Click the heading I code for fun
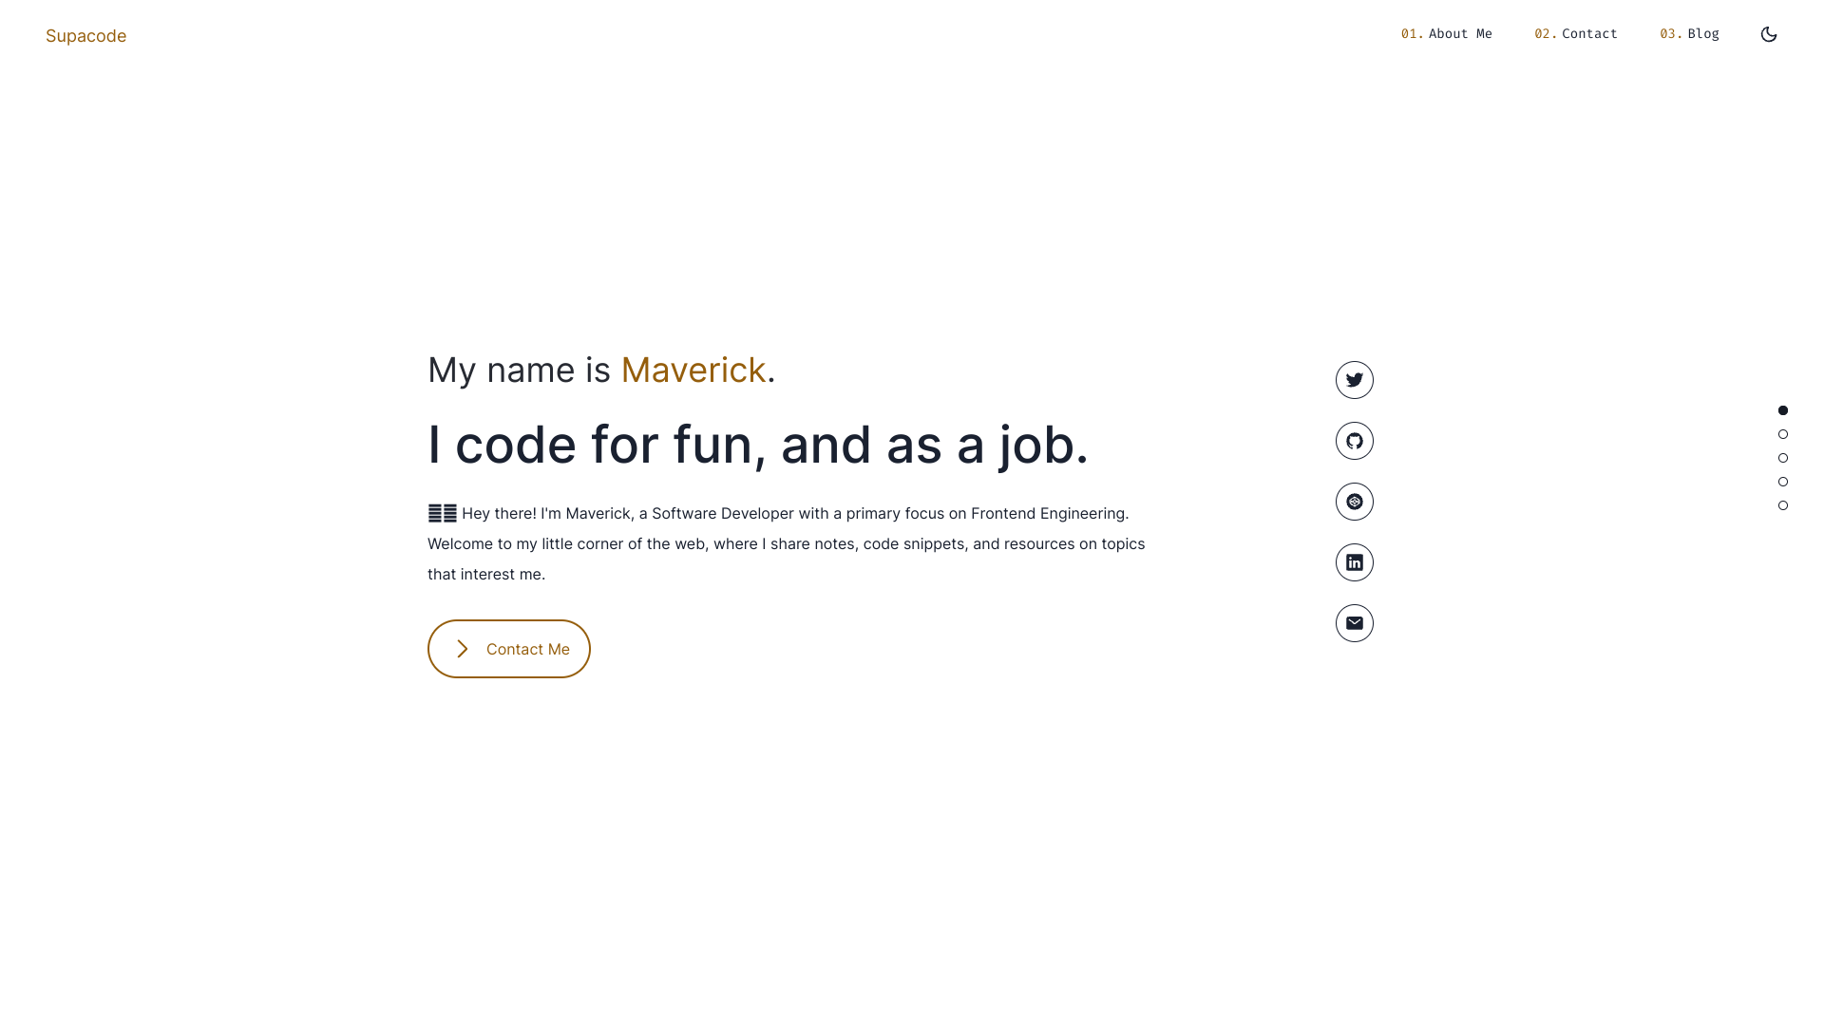1824x1026 pixels. pyautogui.click(x=758, y=445)
